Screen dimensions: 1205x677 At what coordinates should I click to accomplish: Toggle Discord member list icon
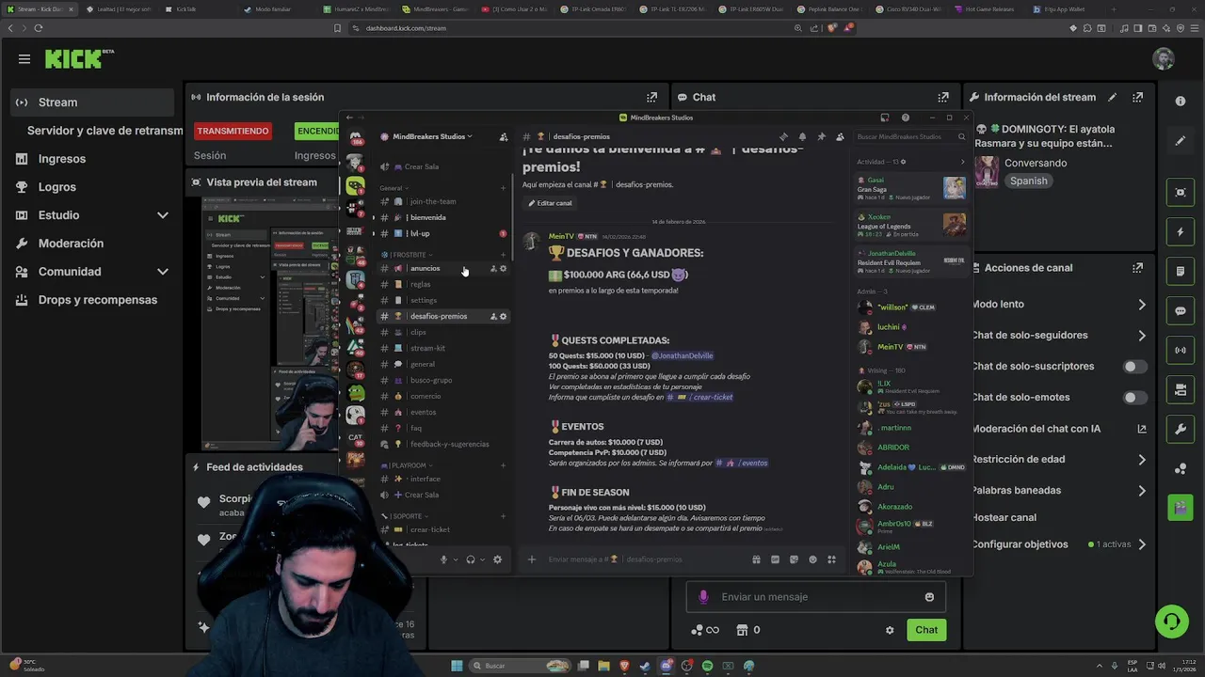click(840, 136)
